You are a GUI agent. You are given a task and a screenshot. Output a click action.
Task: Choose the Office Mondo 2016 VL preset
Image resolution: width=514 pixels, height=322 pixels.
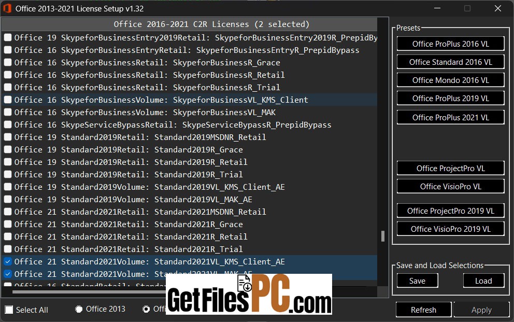450,80
